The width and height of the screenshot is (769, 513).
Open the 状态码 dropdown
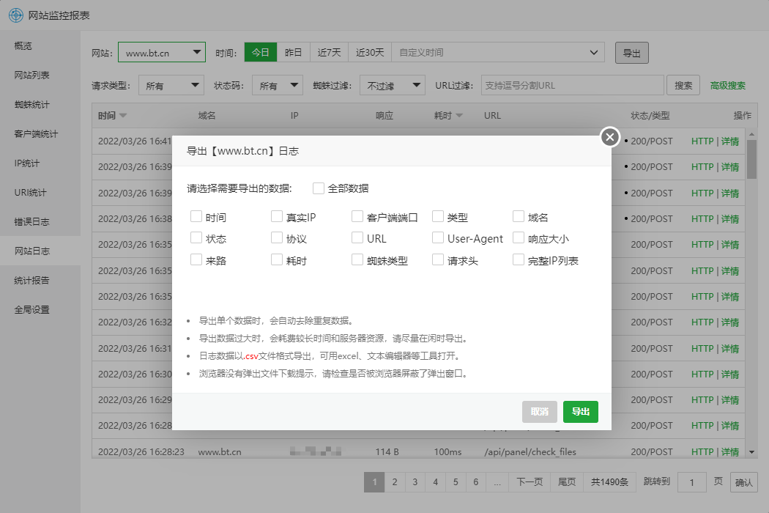[x=278, y=86]
